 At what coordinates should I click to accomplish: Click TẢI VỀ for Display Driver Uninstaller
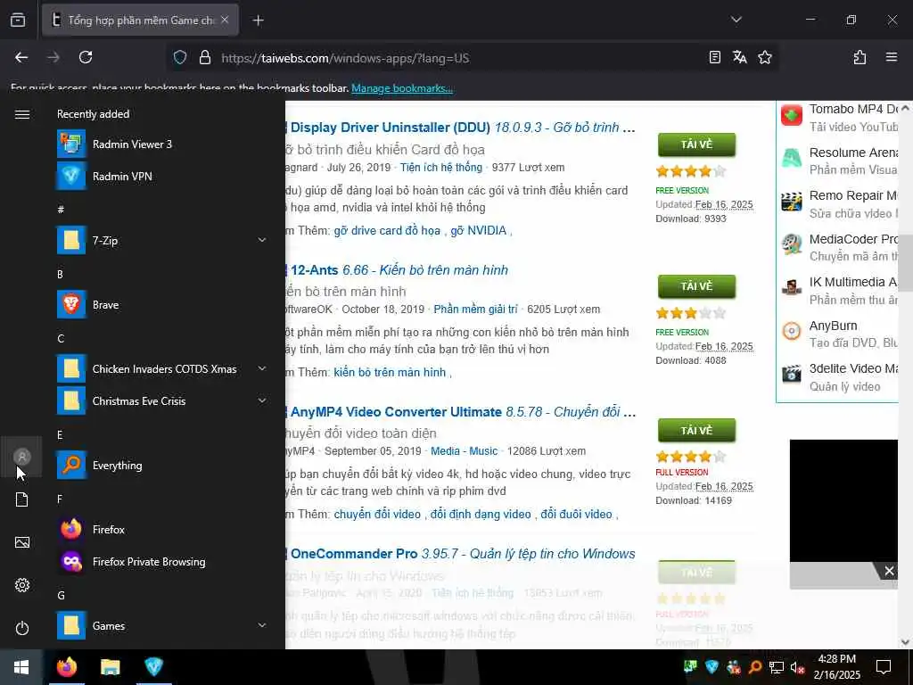pyautogui.click(x=696, y=144)
